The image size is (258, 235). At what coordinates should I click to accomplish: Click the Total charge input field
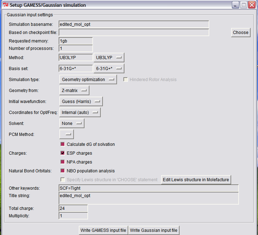pos(73,208)
